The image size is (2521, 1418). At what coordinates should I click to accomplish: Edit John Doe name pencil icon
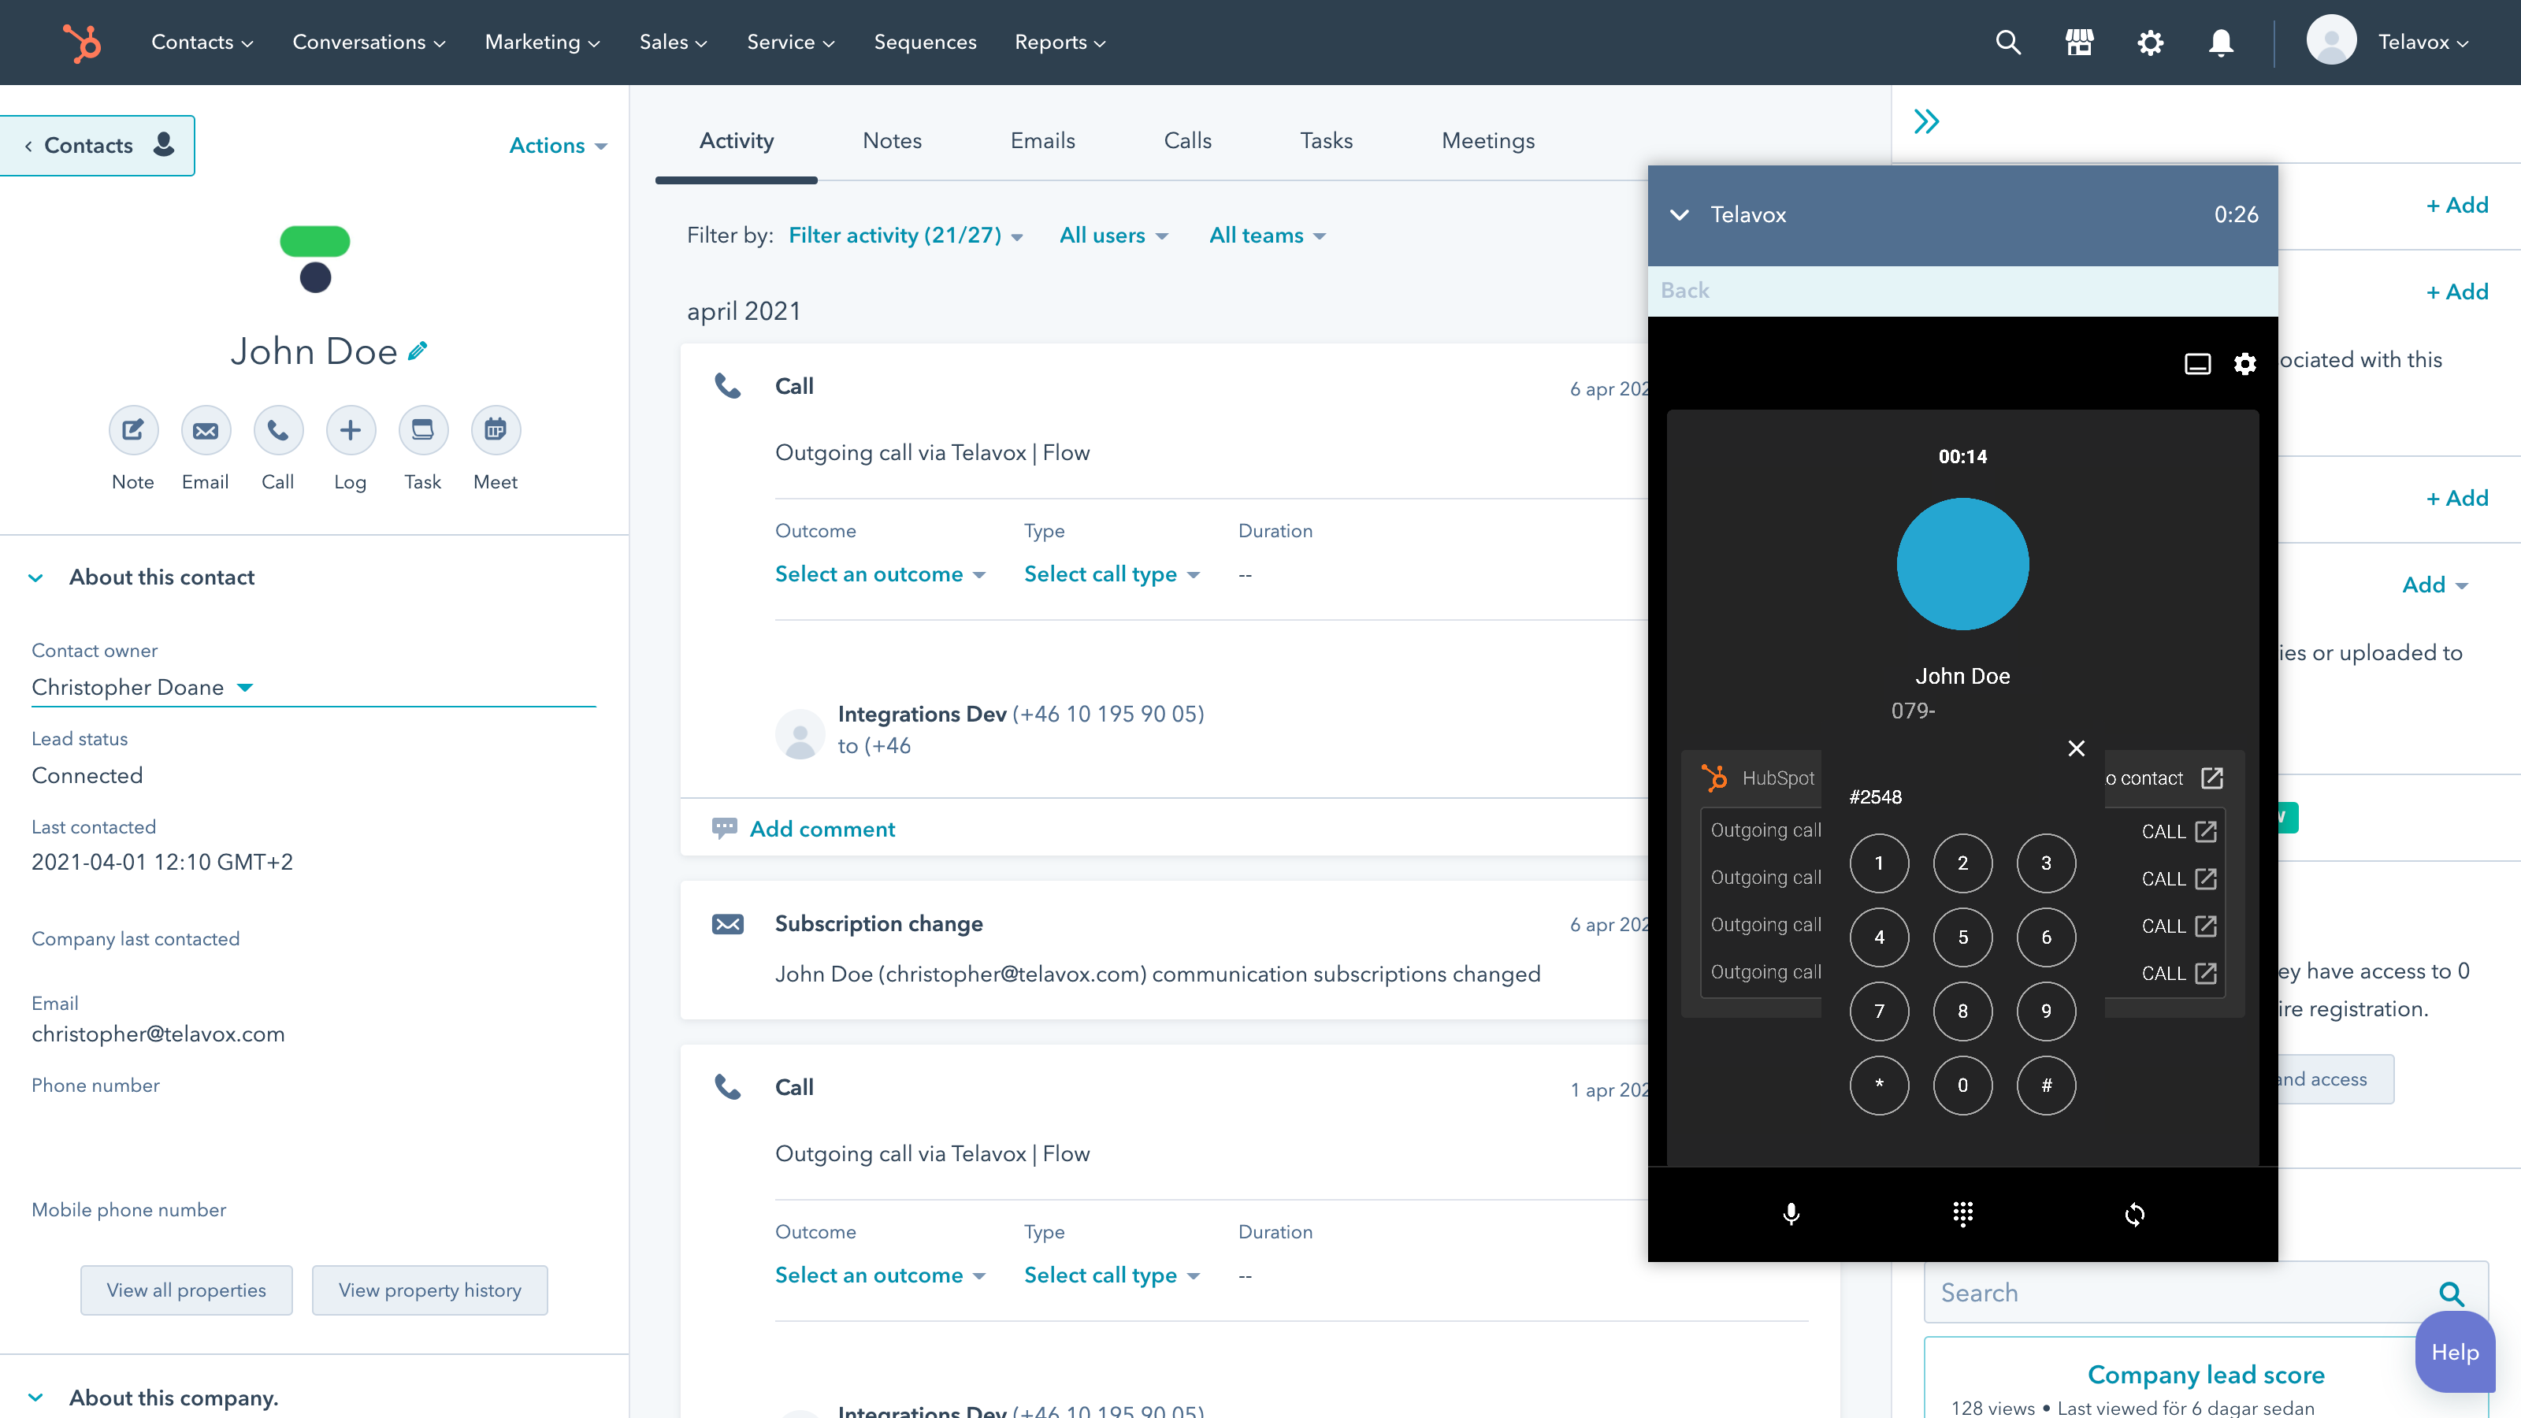click(x=418, y=351)
